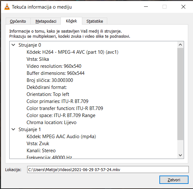Viewport: 193px width, 189px height.
Task: Click the scrollbar up arrow
Action: click(181, 45)
